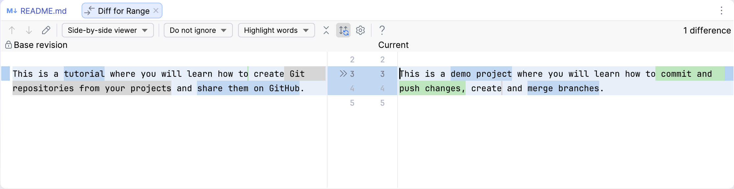Collapse unchanged fragments in the diff

click(326, 30)
